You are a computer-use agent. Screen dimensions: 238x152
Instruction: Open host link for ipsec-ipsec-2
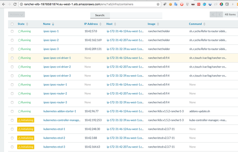point(125,40)
